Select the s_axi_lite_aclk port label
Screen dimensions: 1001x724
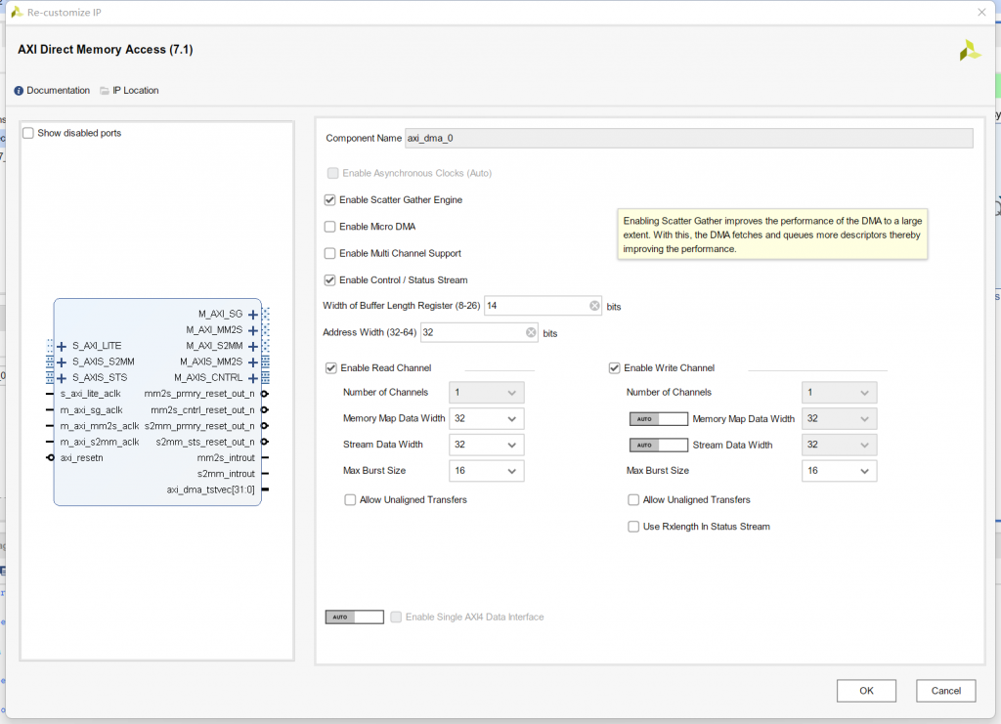91,394
